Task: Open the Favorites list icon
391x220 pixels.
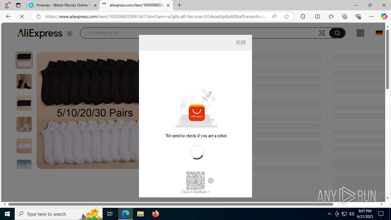Action: [x=331, y=16]
